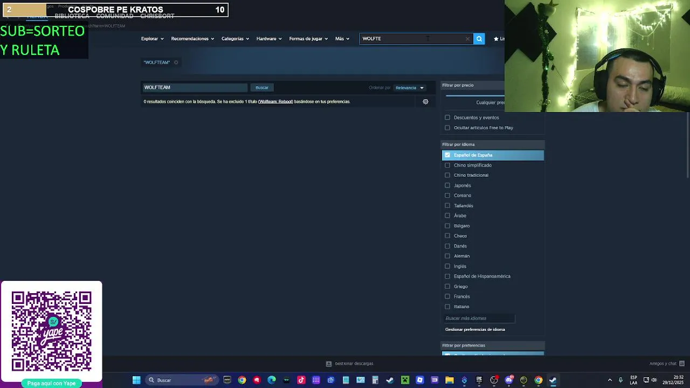Open first Chrome icon in taskbar
690x388 pixels.
coord(242,380)
